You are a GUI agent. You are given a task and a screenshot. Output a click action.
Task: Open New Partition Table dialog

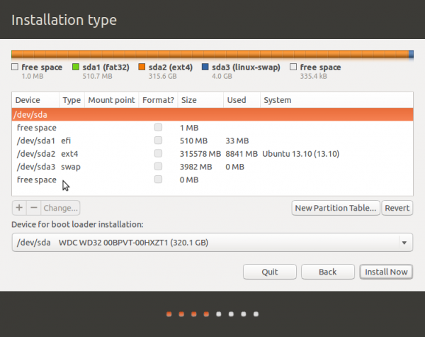[335, 208]
